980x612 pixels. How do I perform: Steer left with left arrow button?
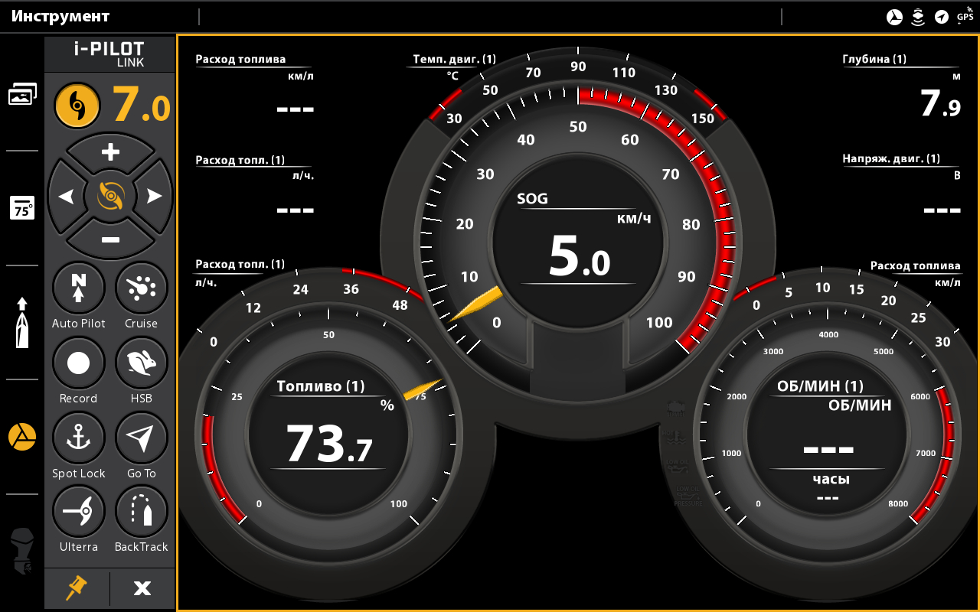click(x=67, y=197)
